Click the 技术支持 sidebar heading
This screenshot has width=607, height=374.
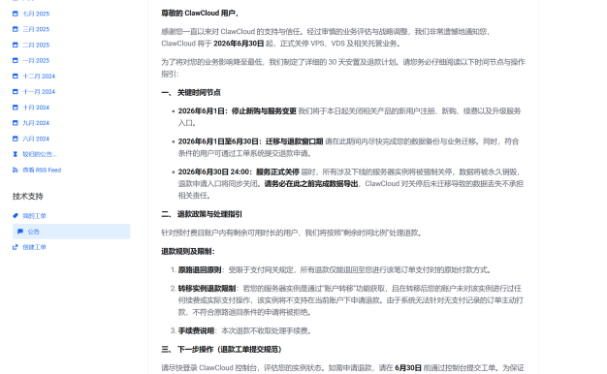pyautogui.click(x=28, y=197)
